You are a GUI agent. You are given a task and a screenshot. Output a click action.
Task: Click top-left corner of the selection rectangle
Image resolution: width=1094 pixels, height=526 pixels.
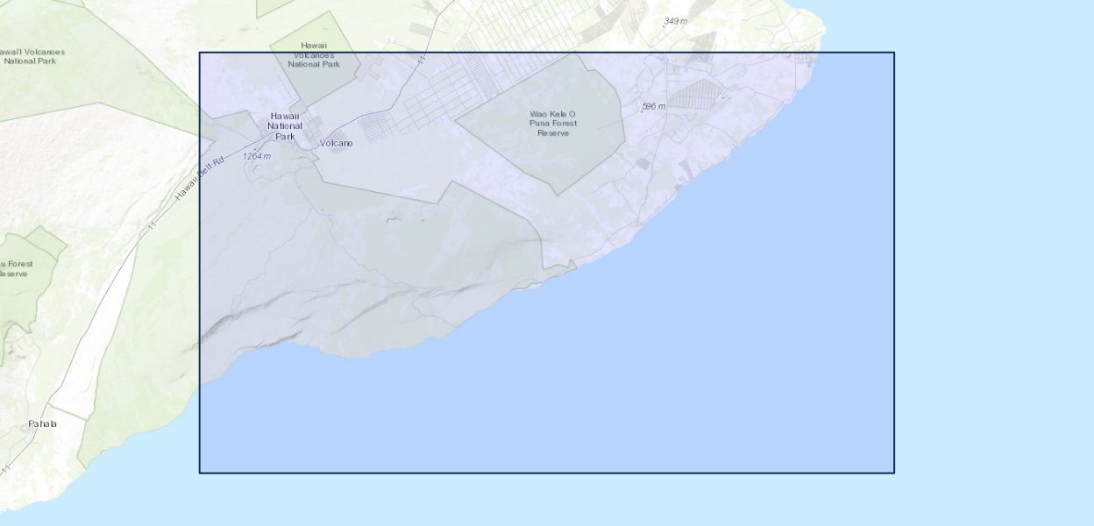pos(200,53)
